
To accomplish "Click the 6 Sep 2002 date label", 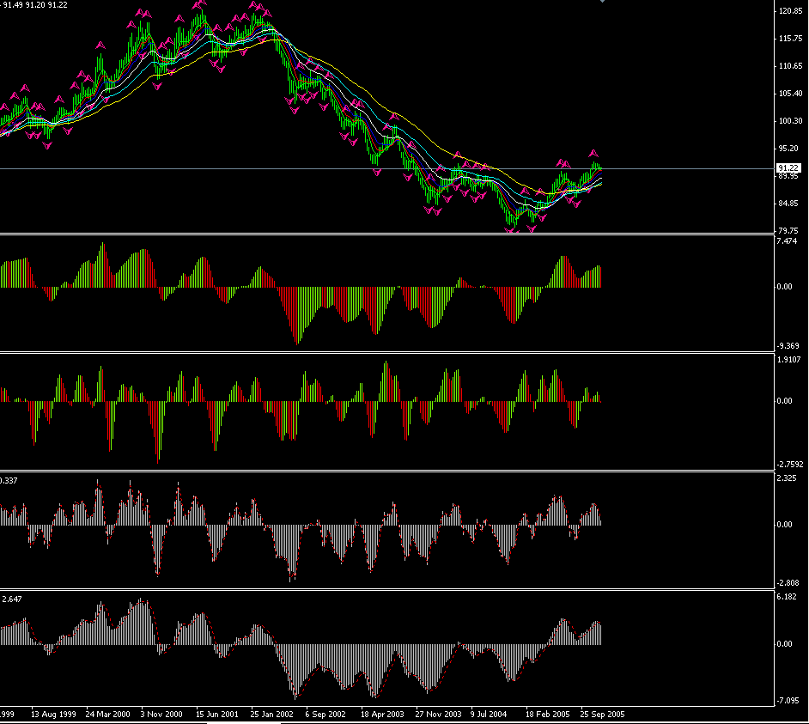I will coord(325,715).
